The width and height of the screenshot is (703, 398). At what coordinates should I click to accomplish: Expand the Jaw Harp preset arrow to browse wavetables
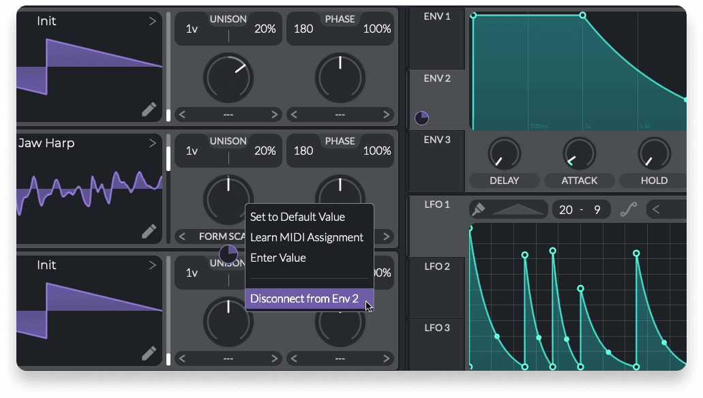point(153,142)
